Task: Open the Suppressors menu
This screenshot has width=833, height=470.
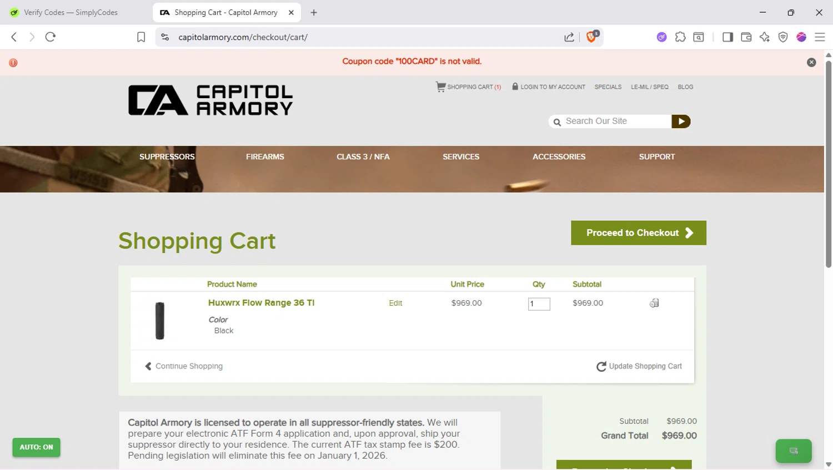Action: click(x=167, y=157)
